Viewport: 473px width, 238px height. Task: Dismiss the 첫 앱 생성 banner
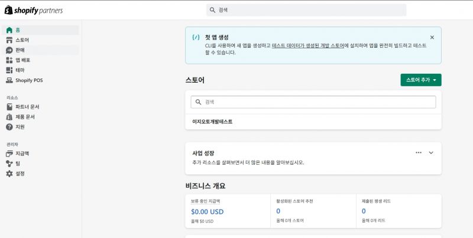(x=432, y=37)
